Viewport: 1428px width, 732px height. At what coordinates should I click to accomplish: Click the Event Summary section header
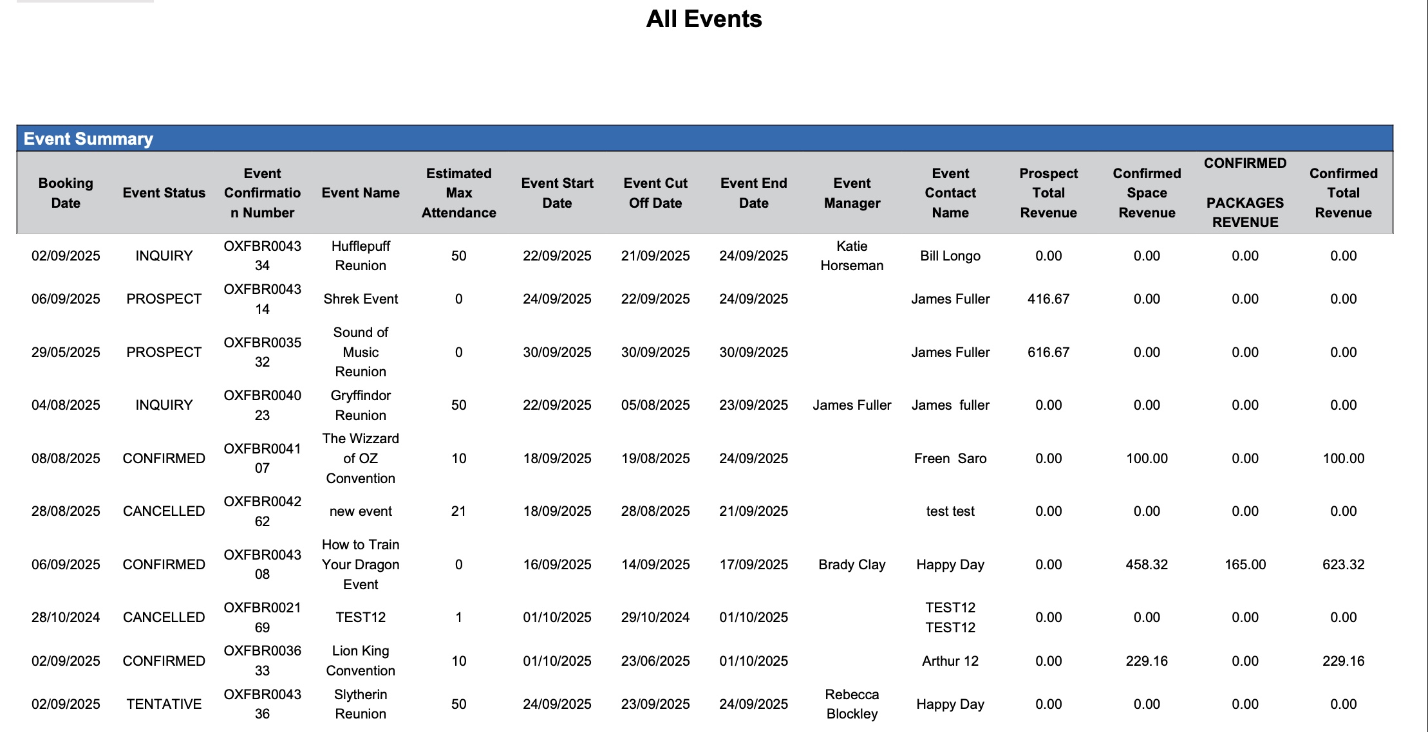tap(88, 139)
